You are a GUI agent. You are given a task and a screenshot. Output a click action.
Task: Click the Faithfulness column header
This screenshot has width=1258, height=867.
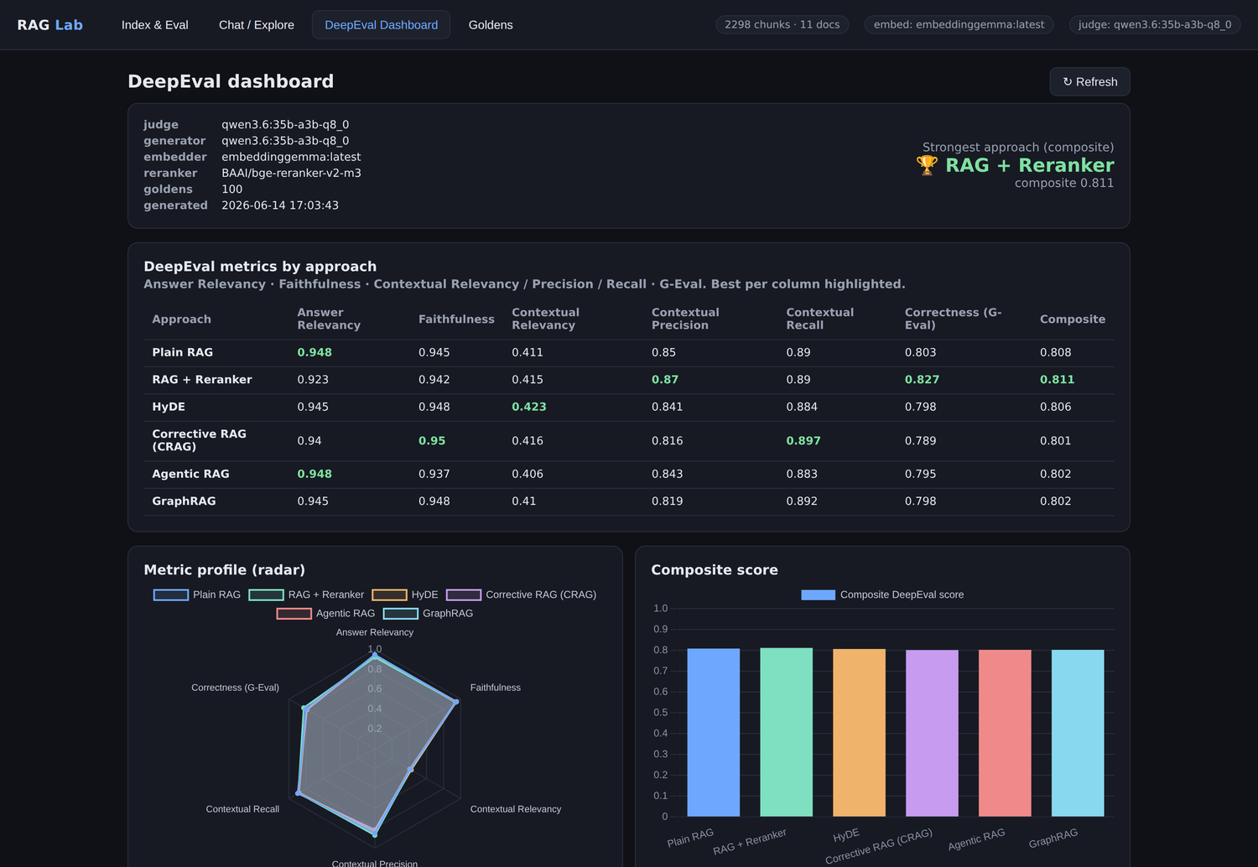pyautogui.click(x=456, y=319)
